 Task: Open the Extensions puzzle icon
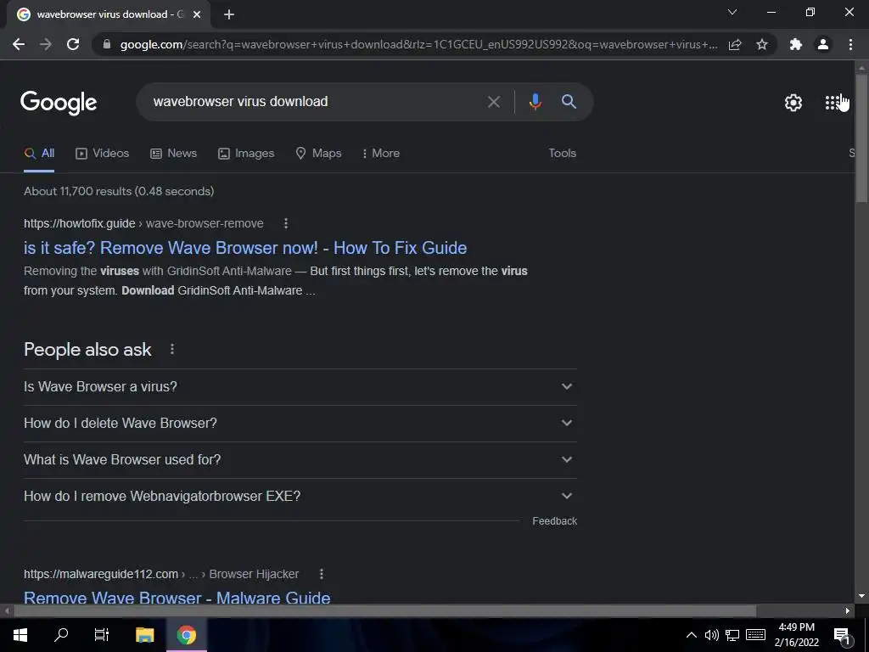(796, 44)
